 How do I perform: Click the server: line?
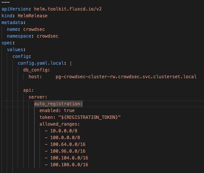click(38, 97)
